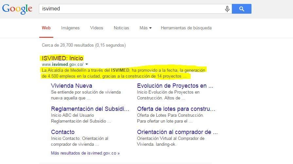Image resolution: width=293 pixels, height=164 pixels.
Task: Open Reglamentación del Subsidi... sitelink
Action: click(90, 109)
